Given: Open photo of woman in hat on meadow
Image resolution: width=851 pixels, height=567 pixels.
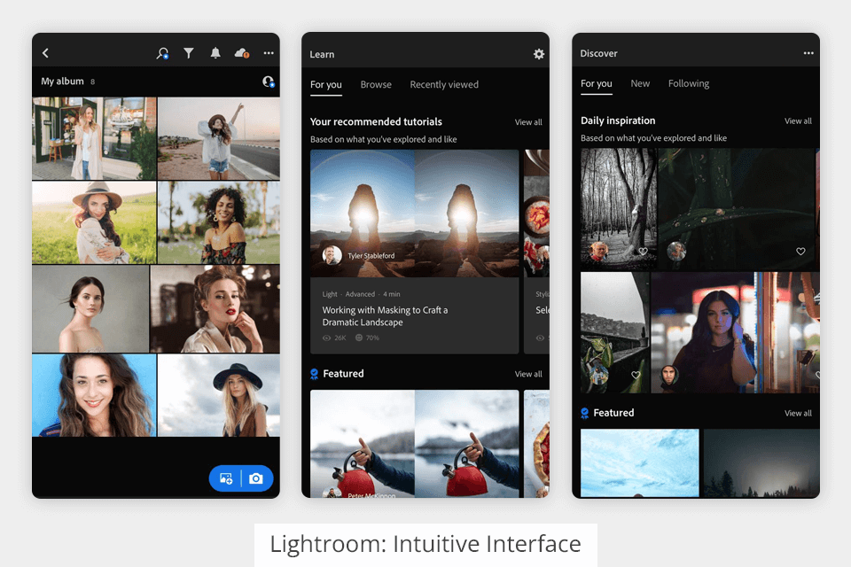Looking at the screenshot, I should (94, 222).
